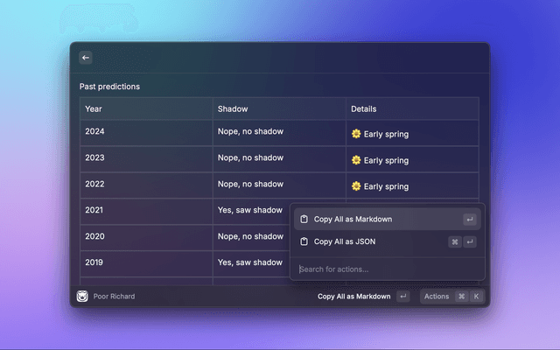
Task: Click the flower icon in the 2023 row
Action: coord(356,161)
